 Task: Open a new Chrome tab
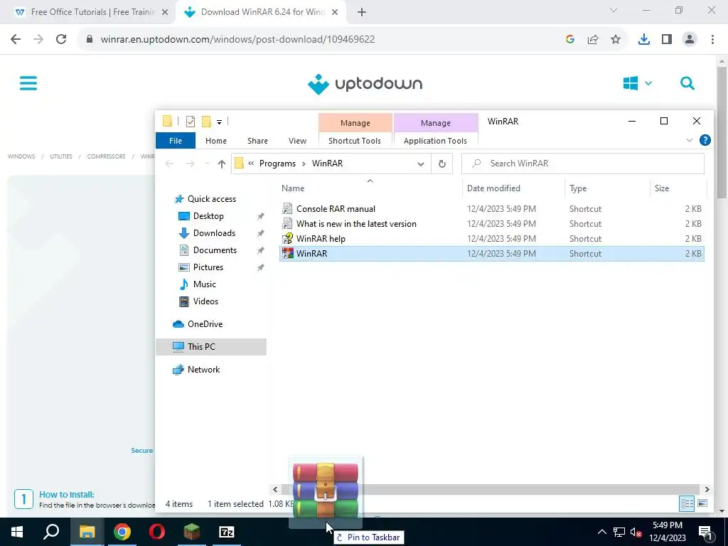(x=362, y=13)
